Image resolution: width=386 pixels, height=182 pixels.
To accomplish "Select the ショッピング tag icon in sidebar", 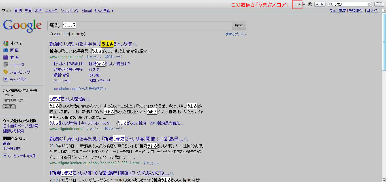I will click(x=6, y=72).
